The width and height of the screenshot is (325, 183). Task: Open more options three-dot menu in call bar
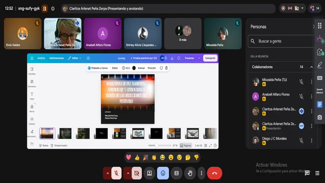coord(202,173)
